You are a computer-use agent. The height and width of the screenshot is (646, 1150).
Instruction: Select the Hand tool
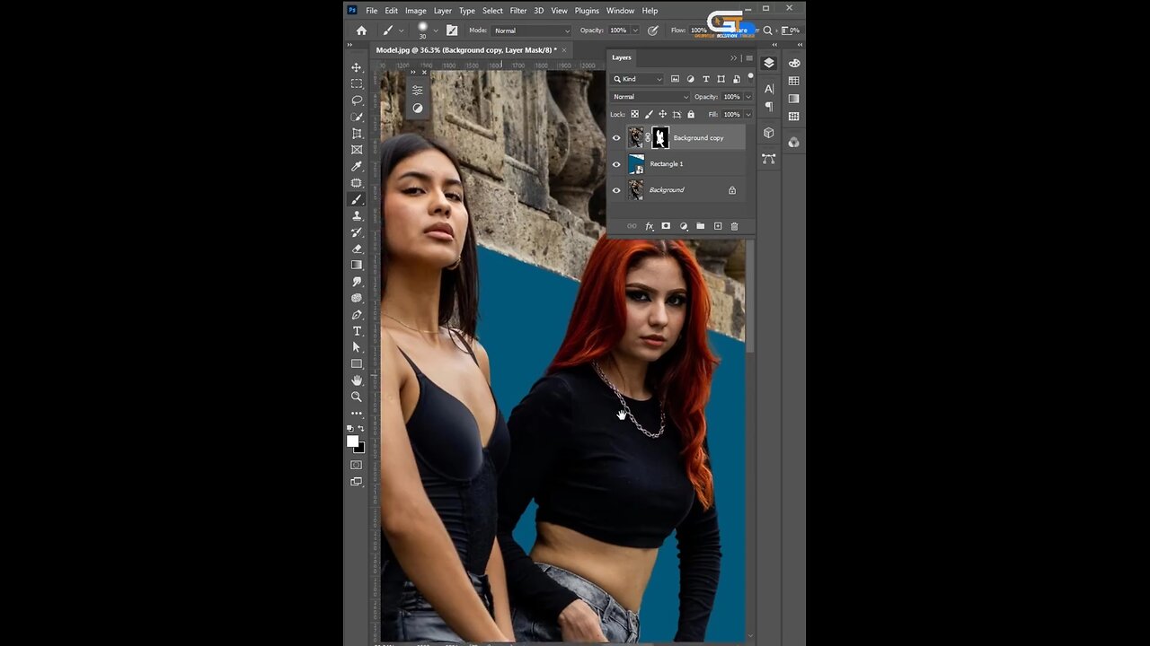(357, 380)
